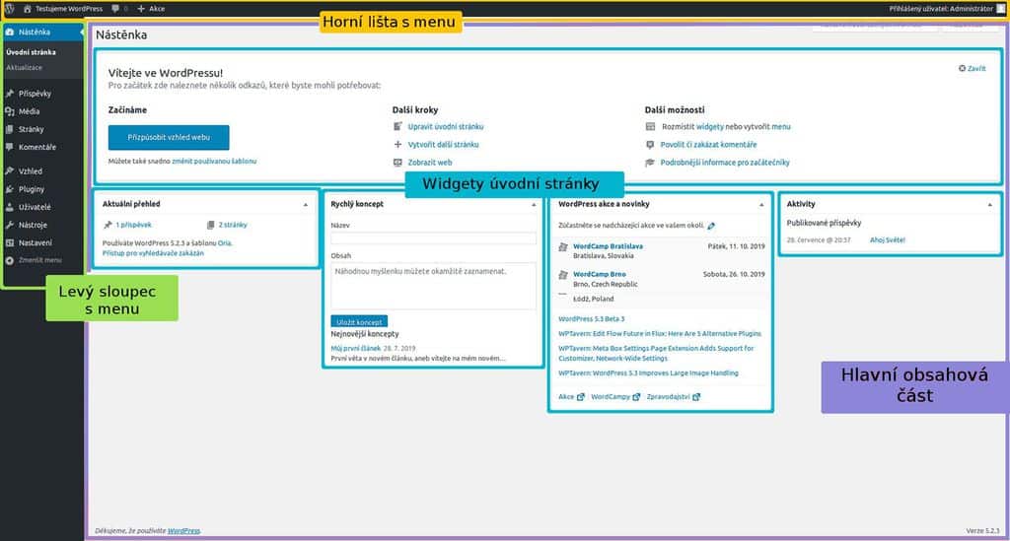Screen dimensions: 1010x541
Task: Open Přístup pro vyhledávače zakázán link
Action: point(153,253)
